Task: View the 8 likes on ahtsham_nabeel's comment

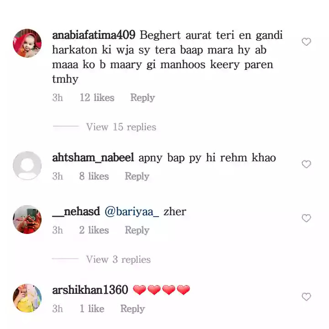Action: (x=94, y=176)
